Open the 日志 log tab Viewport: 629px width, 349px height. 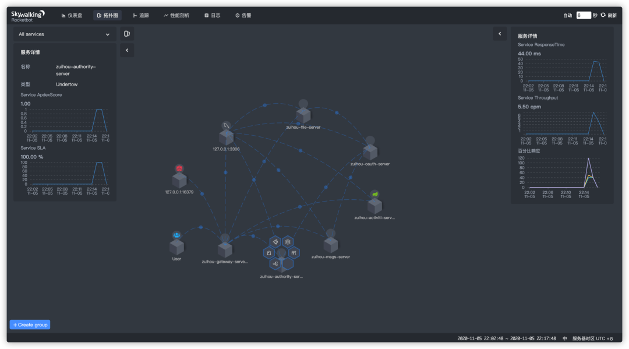213,15
